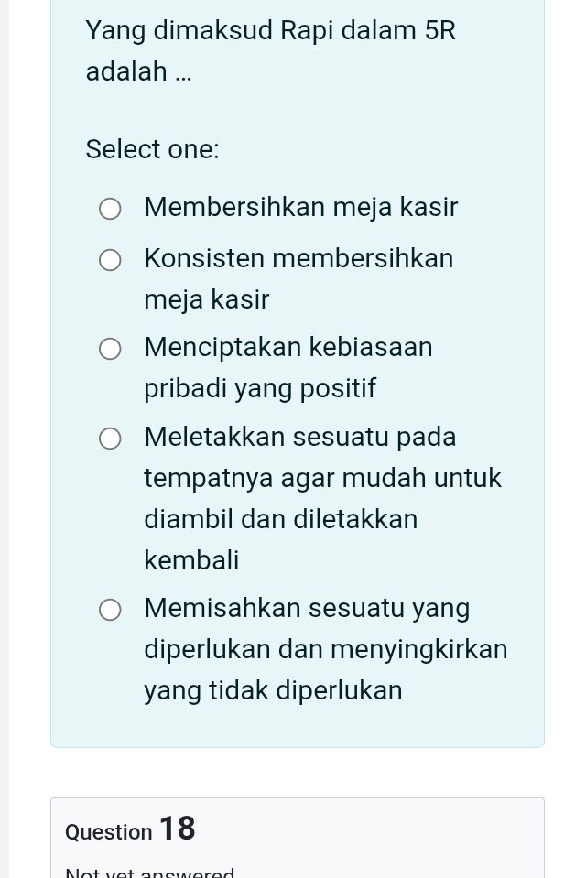586x878 pixels.
Task: Click the answer text 'Membersihkan meja kasir'
Action: 300,207
